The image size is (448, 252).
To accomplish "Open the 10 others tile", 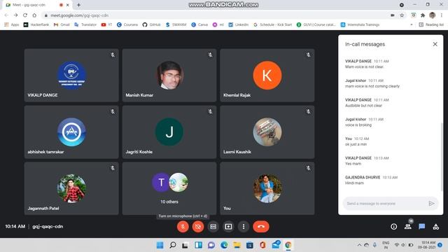I will [169, 188].
